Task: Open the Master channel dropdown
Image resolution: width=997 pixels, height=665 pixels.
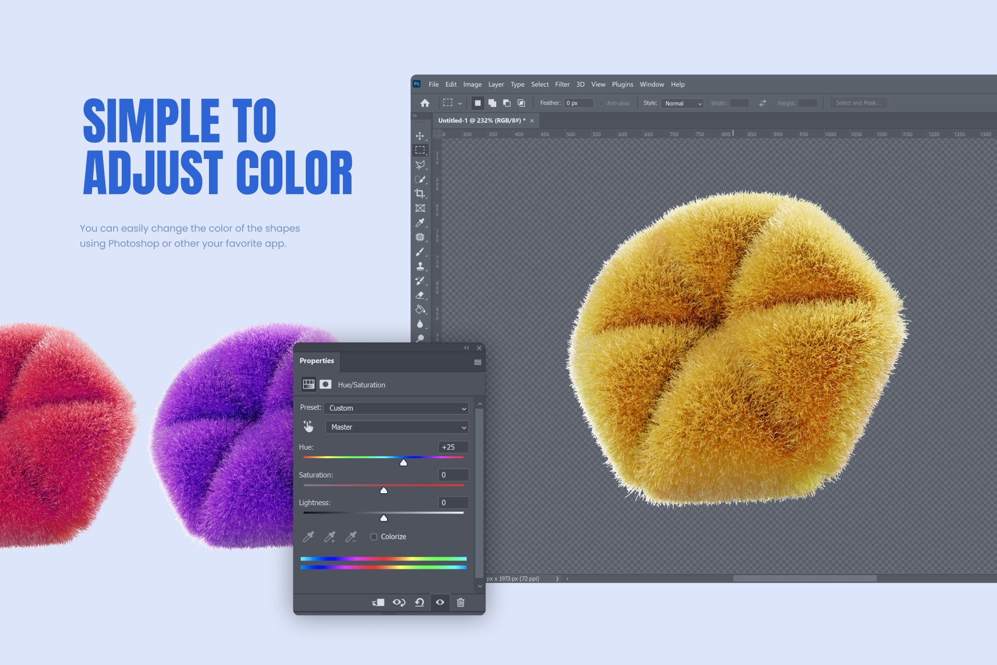Action: tap(396, 427)
